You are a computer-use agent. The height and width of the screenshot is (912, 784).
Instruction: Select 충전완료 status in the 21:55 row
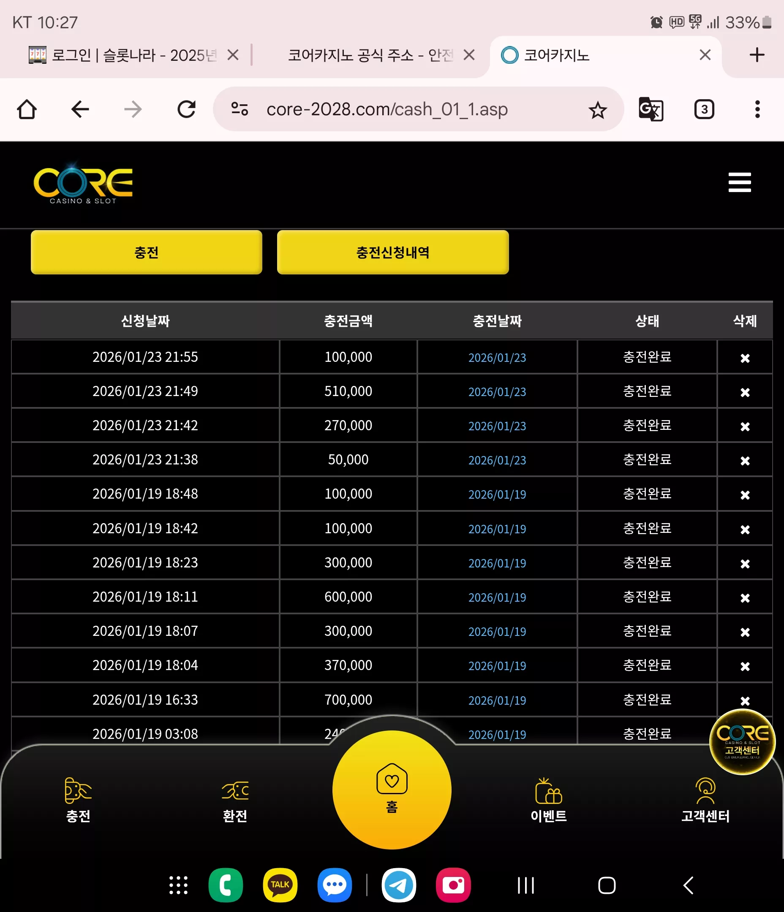[647, 356]
